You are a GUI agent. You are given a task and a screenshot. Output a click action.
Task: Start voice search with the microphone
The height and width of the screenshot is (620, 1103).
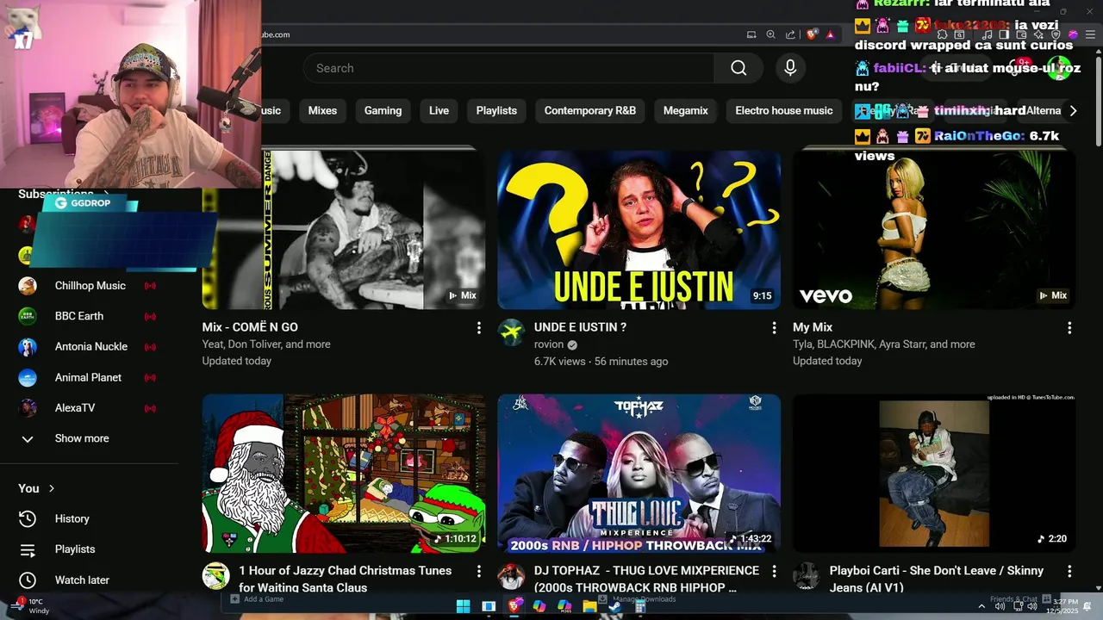(790, 68)
